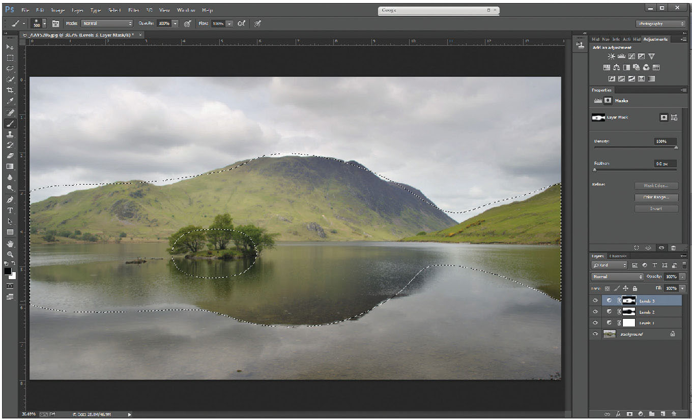Add a vector mask in Properties panel
Screen dimensions: 692x419
674,117
